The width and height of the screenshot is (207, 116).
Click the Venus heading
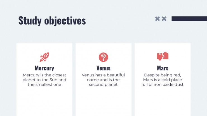pyautogui.click(x=103, y=68)
